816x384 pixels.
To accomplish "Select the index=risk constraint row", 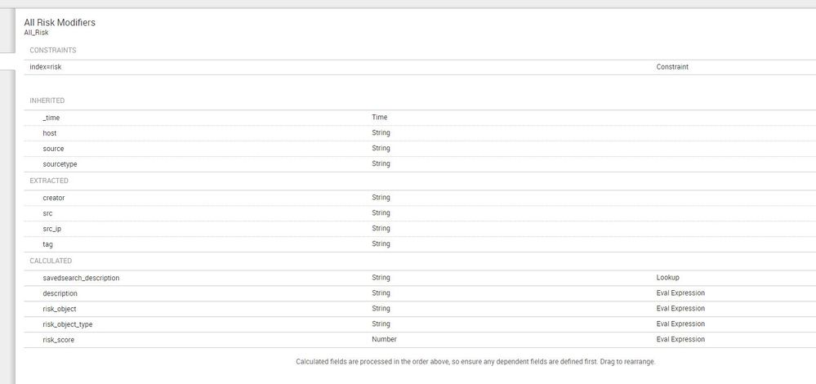I will coord(46,67).
